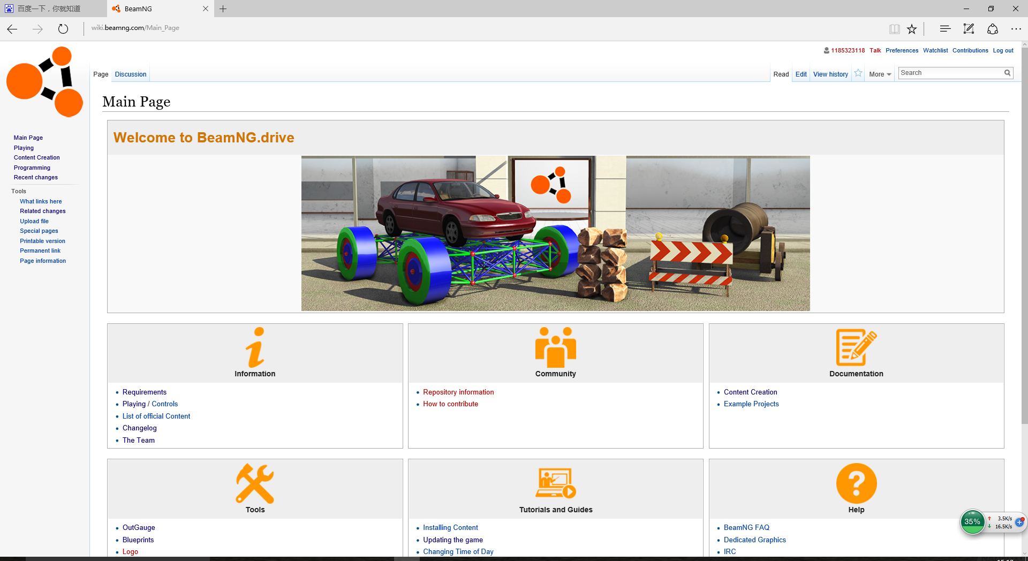Open The Team link
1028x561 pixels.
(139, 440)
